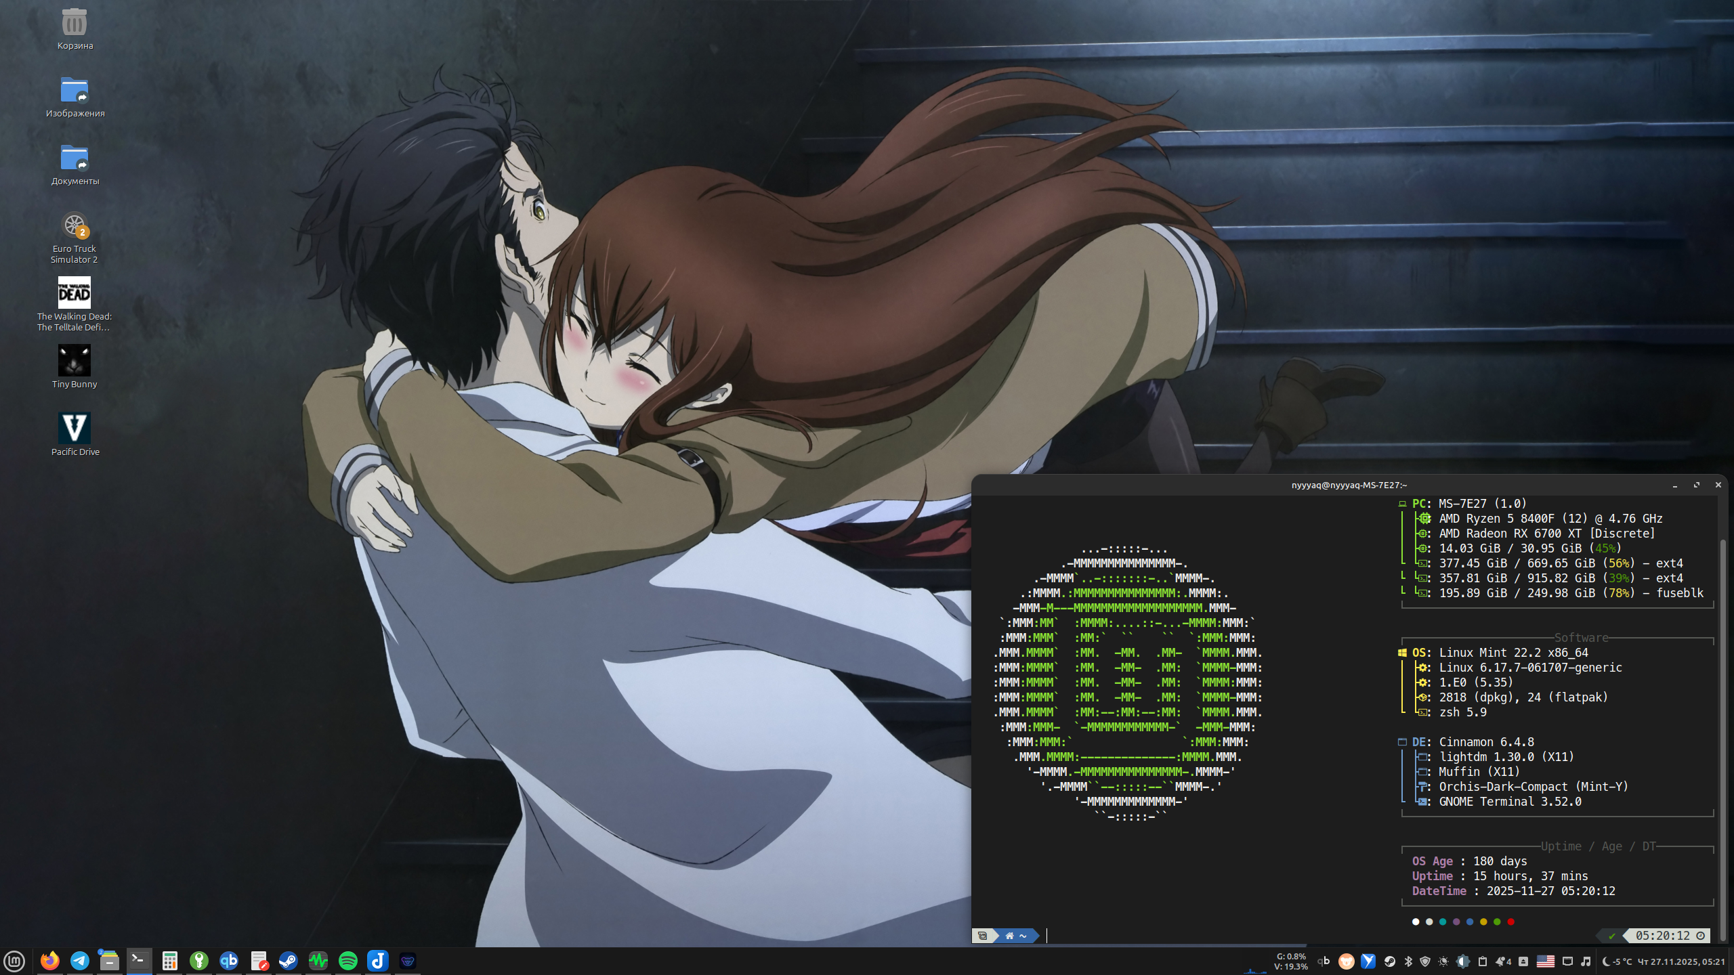Launch Spotify from the panel
This screenshot has width=1734, height=975.
tap(348, 960)
